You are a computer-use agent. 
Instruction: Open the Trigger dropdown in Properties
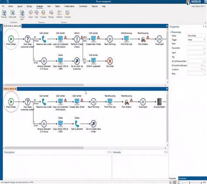197,40
